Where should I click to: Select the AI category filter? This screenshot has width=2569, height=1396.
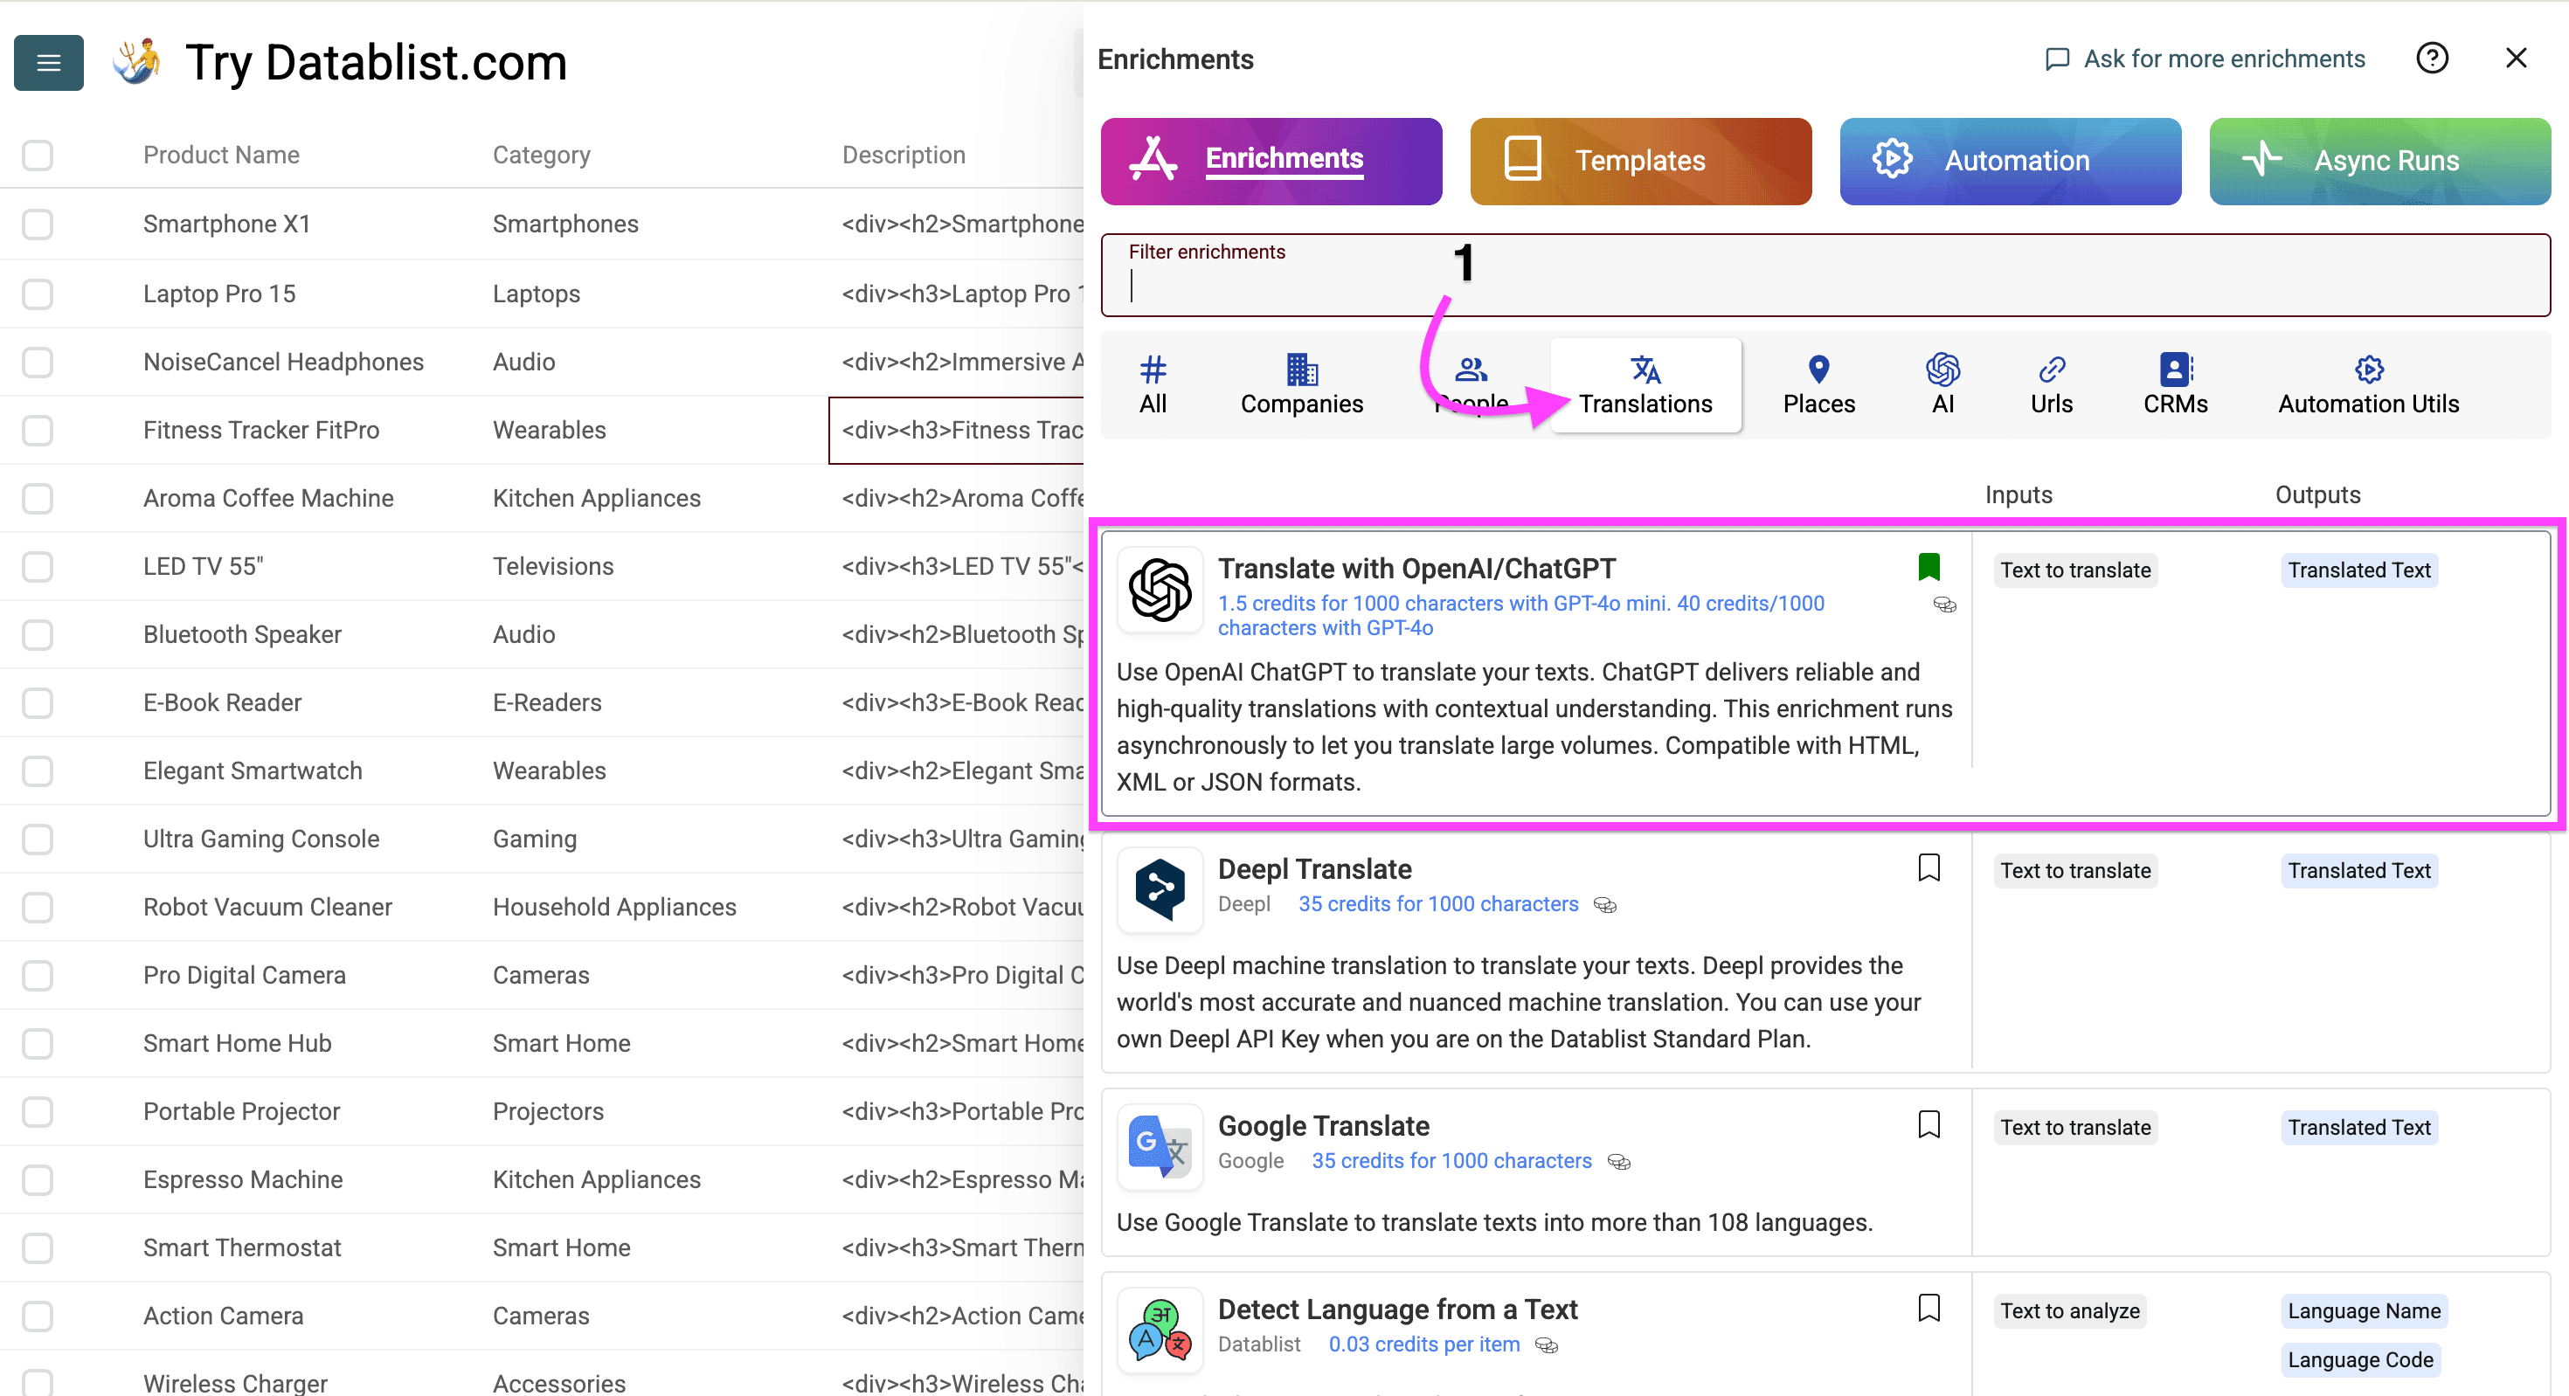point(1942,385)
